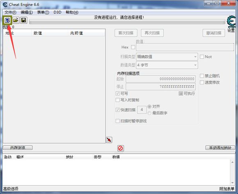The width and height of the screenshot is (238, 194).
Task: Click the 撤消扫描 button
Action: (214, 33)
